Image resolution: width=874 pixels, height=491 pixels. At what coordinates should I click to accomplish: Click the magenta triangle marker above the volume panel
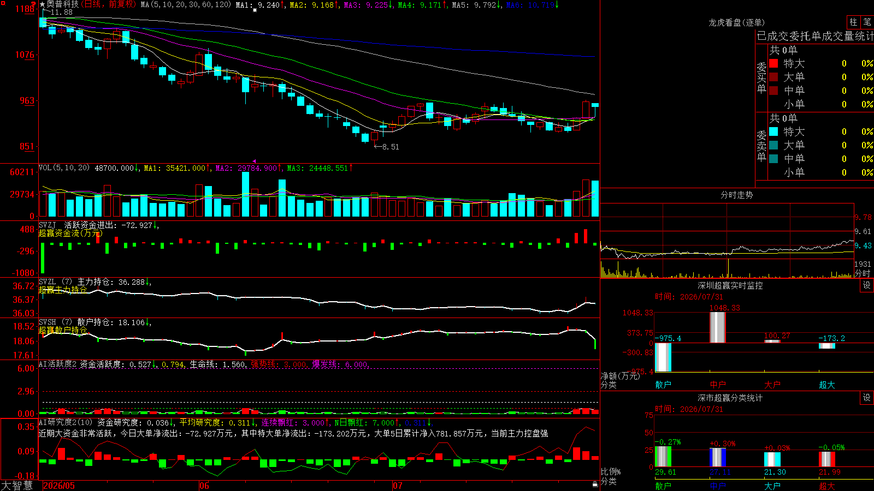[x=254, y=161]
